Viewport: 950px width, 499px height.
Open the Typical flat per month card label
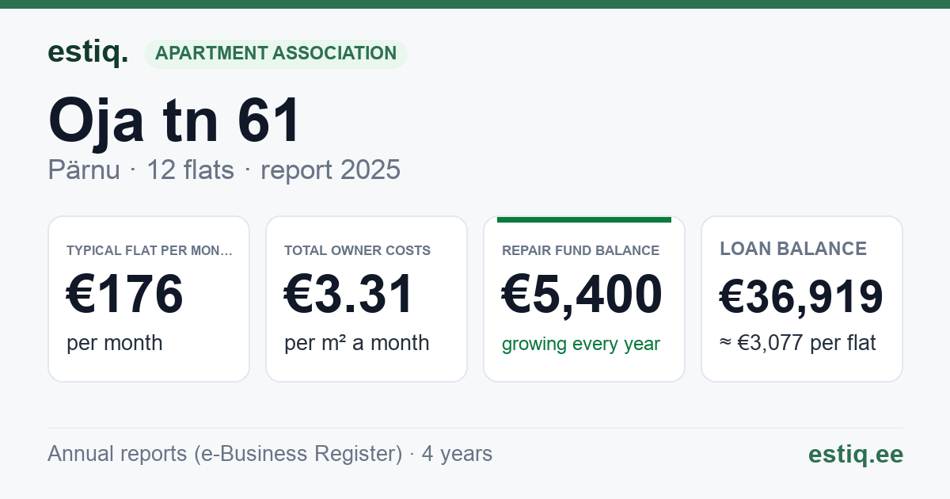(x=150, y=250)
